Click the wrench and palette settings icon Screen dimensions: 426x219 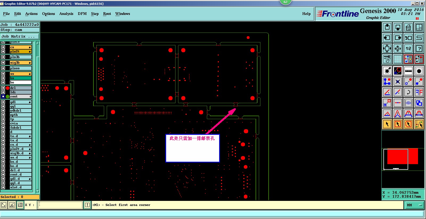tap(387, 59)
